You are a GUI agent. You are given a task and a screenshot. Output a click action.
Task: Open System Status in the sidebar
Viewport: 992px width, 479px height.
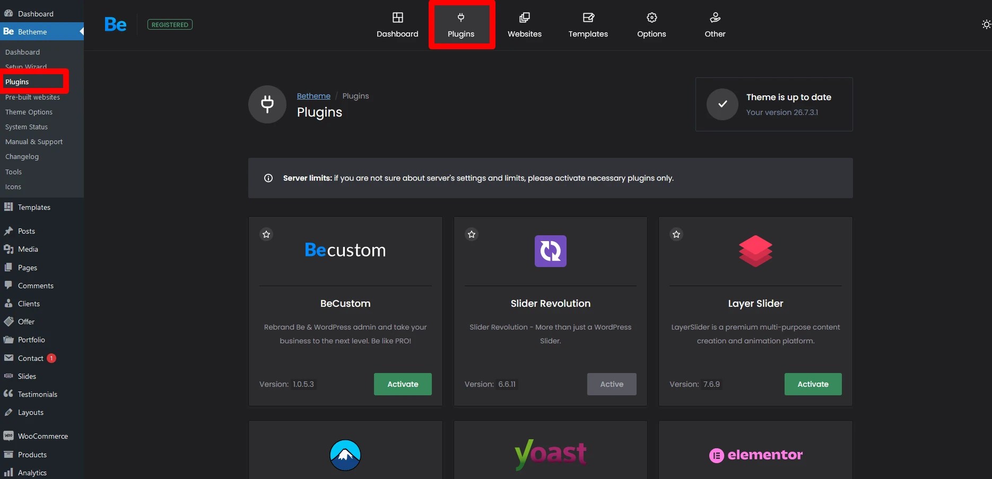tap(27, 127)
